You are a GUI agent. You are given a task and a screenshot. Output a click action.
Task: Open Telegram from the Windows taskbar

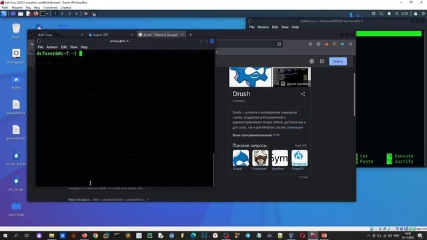[248, 235]
